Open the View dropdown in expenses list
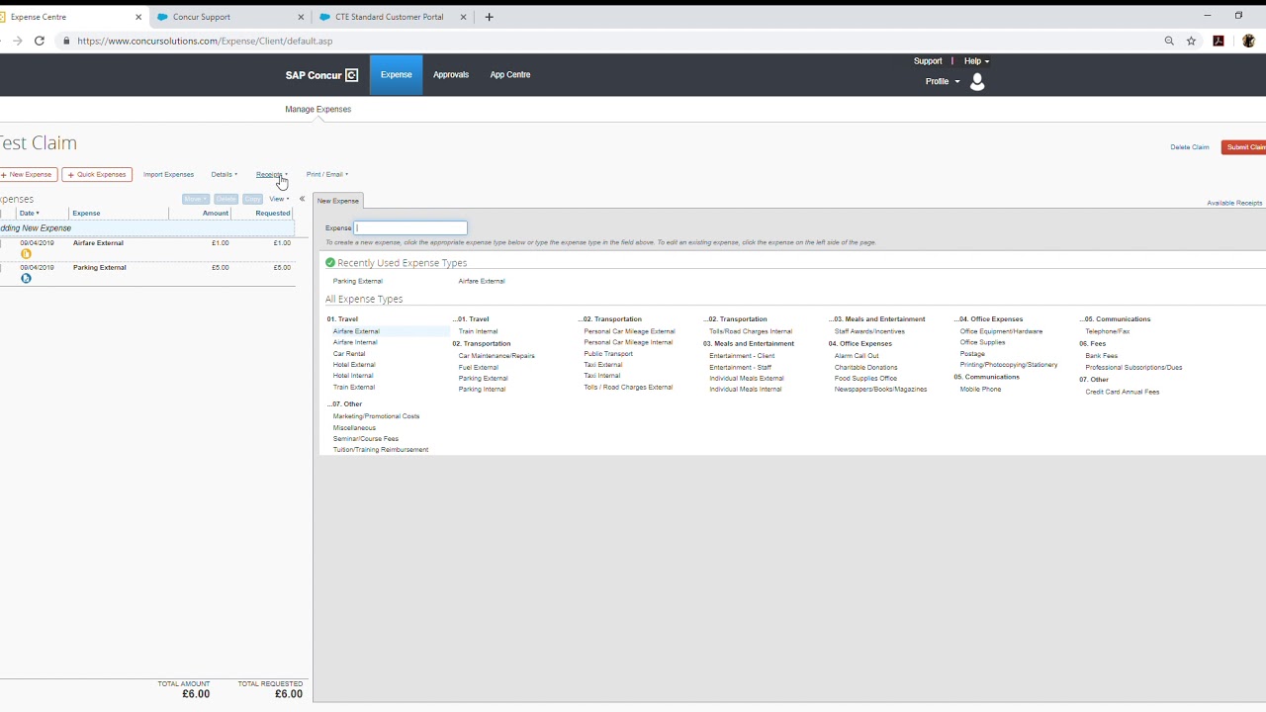This screenshot has width=1266, height=712. click(x=279, y=199)
